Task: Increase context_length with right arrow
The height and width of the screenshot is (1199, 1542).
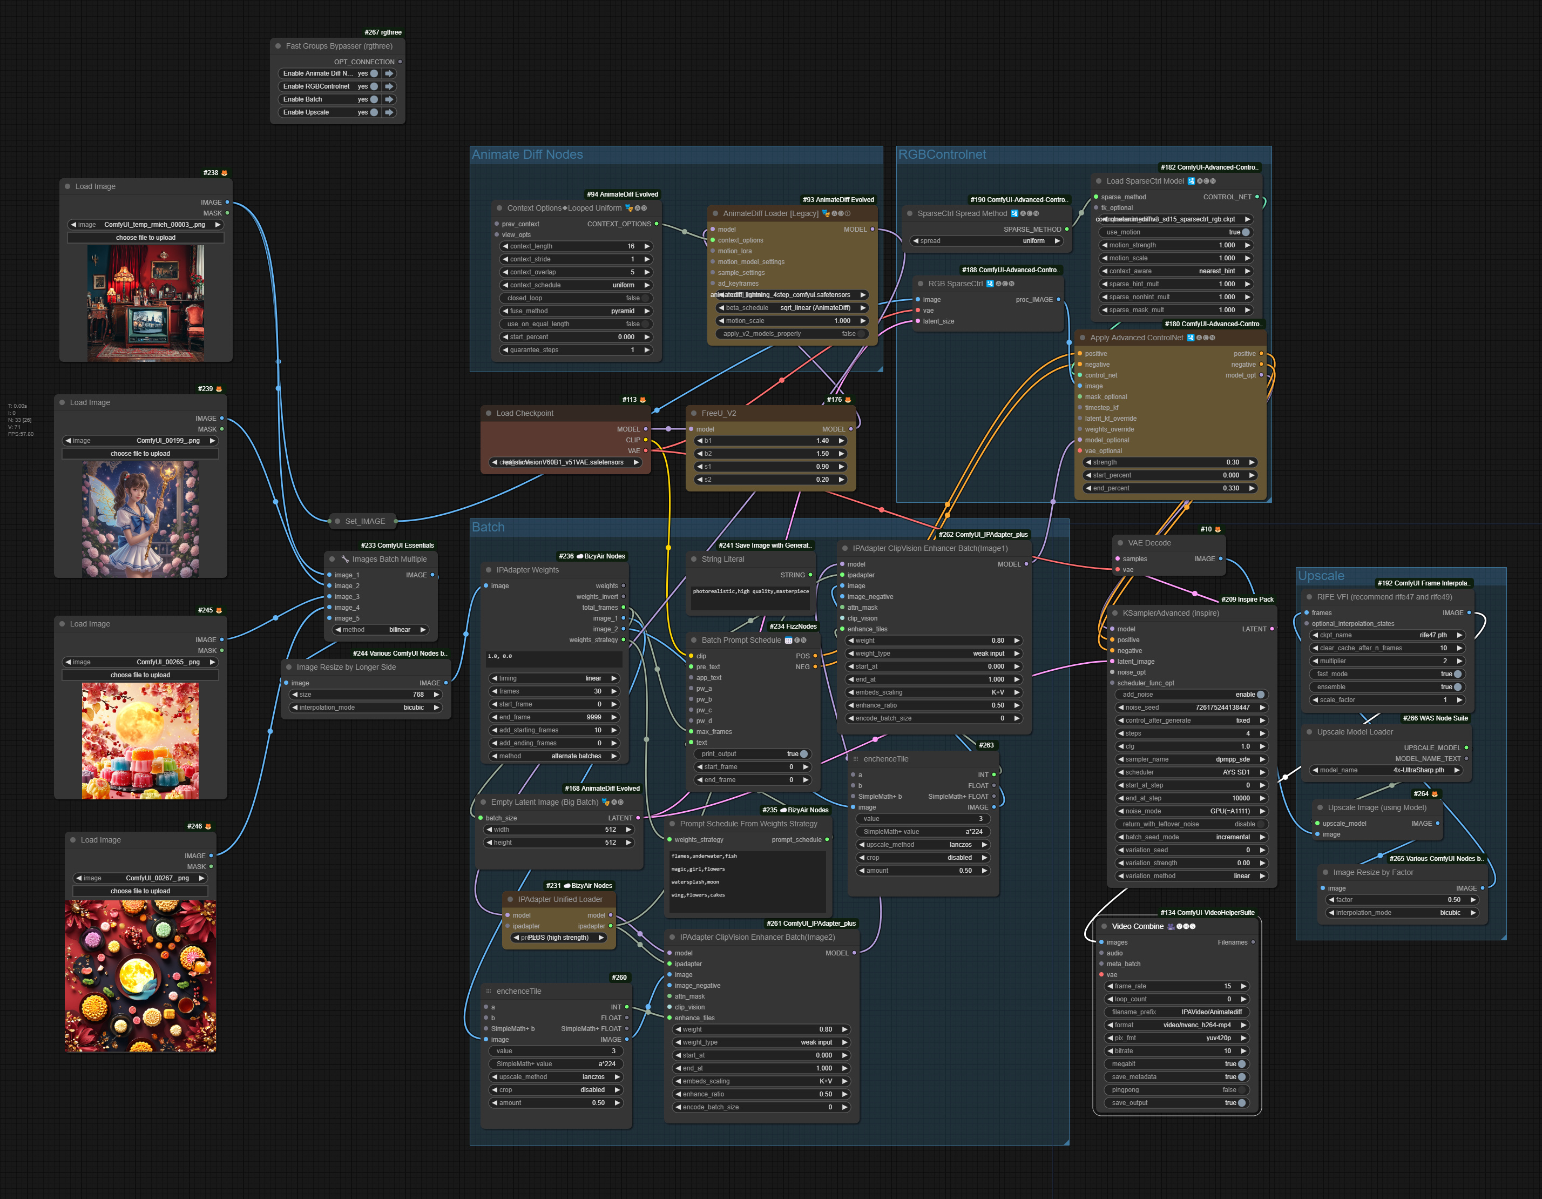Action: [647, 246]
